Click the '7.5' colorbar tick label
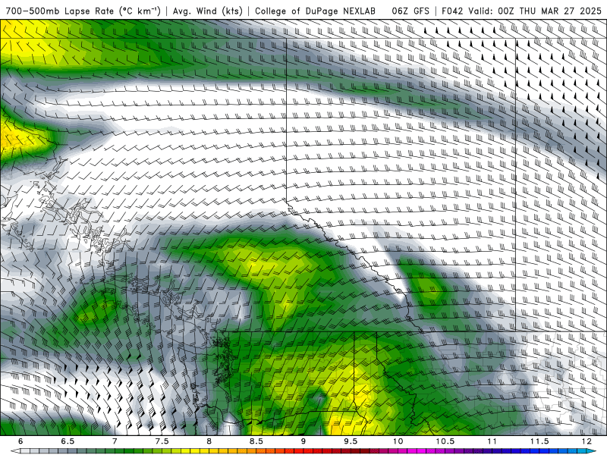The width and height of the screenshot is (607, 455). click(162, 441)
